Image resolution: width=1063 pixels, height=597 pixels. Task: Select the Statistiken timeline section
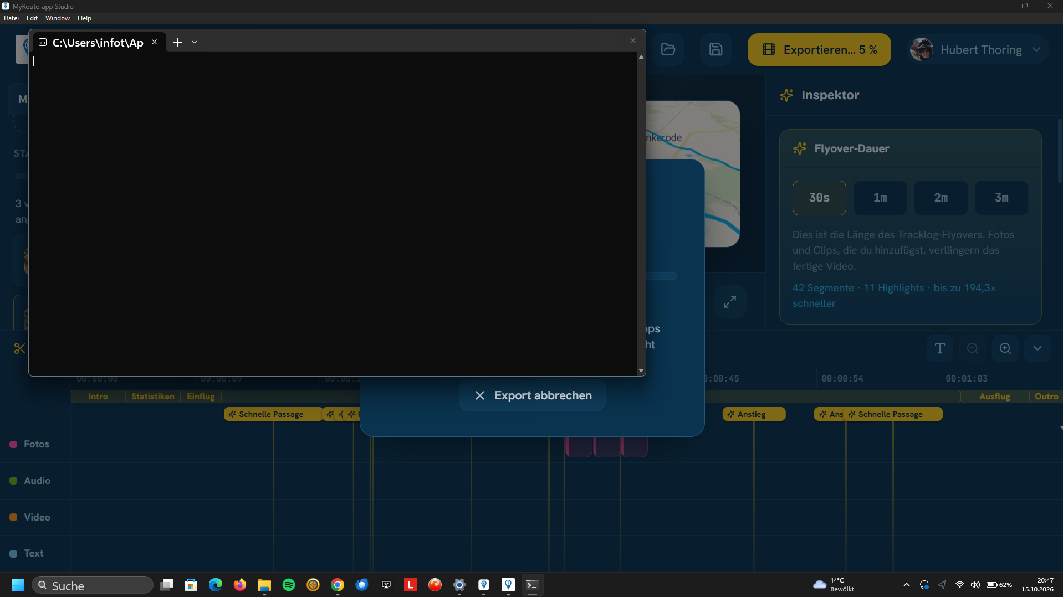(153, 397)
